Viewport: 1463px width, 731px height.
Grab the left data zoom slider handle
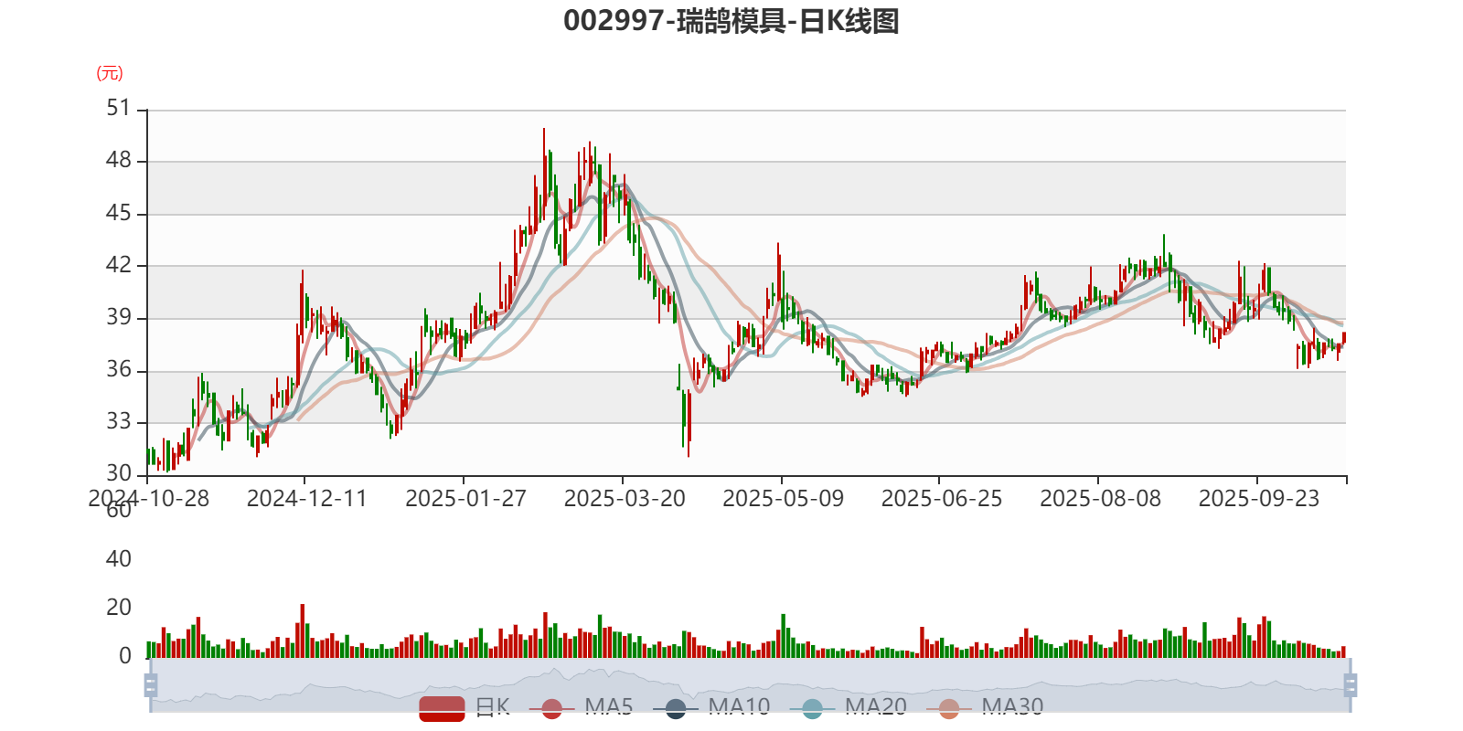click(x=151, y=684)
